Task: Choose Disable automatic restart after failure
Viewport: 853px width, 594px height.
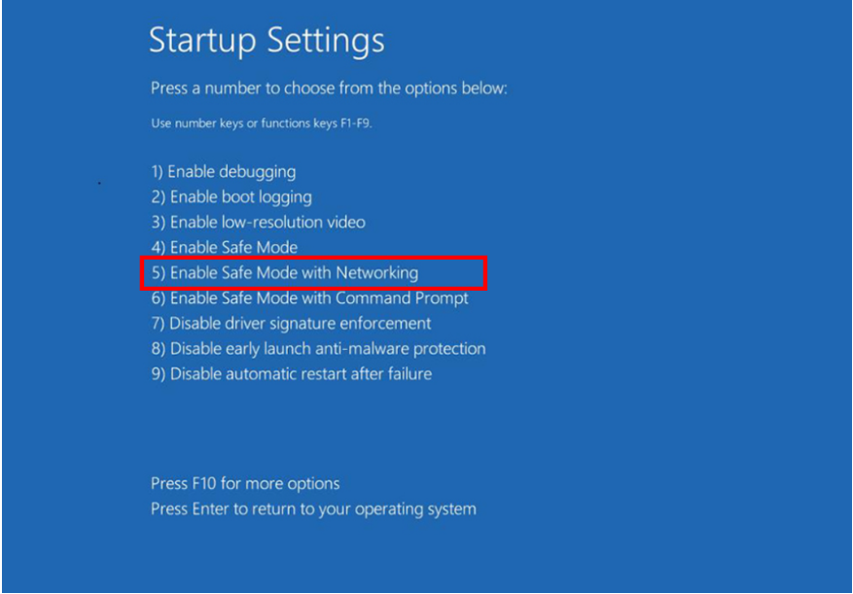Action: 292,374
